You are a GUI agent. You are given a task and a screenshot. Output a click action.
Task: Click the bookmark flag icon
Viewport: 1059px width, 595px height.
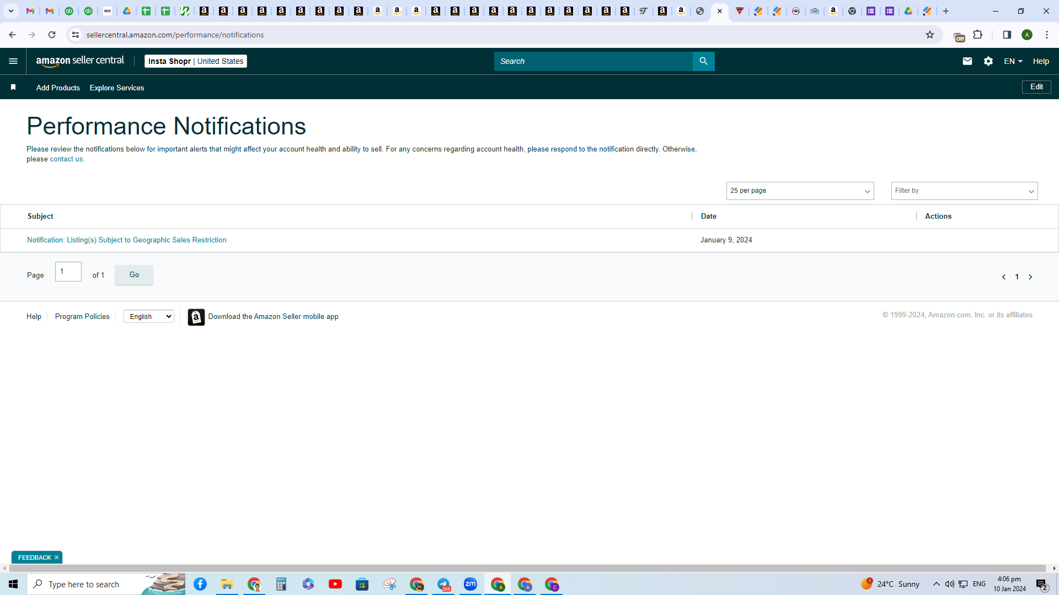tap(13, 87)
